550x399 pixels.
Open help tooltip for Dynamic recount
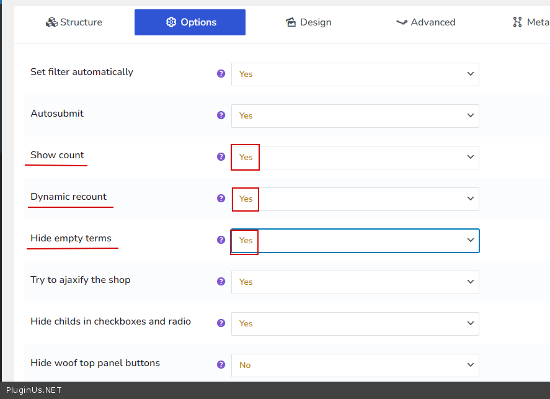(221, 198)
